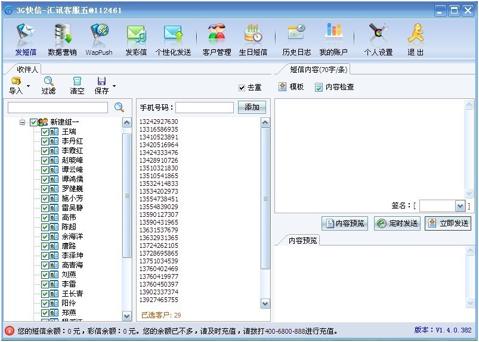
Task: Click contact list scroll down arrow
Action: pos(127,316)
